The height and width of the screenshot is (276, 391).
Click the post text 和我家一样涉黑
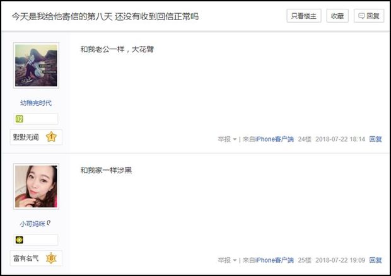click(x=106, y=170)
